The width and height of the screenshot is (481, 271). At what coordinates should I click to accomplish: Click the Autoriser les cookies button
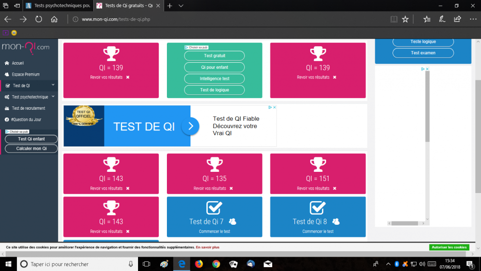448,247
